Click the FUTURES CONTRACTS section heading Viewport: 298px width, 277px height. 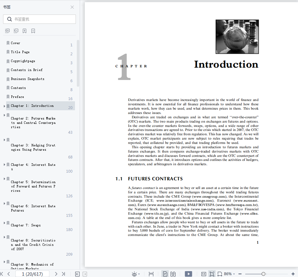pos(155,178)
